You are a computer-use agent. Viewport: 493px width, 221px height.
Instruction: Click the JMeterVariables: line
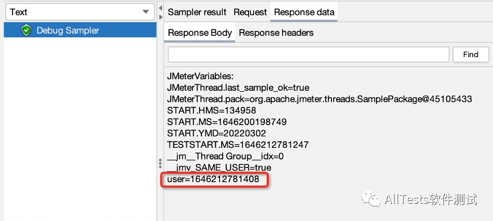pos(200,76)
